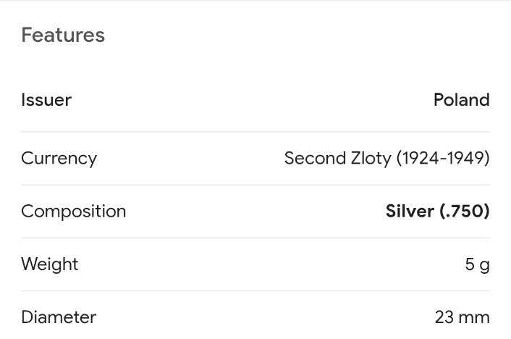511x339 pixels.
Task: Click divider line beneath the Issuer row
Action: tap(255, 132)
